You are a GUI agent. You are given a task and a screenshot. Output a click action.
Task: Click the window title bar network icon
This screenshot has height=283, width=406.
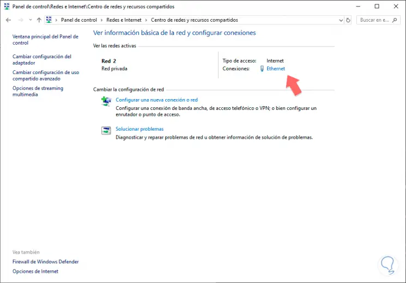point(7,7)
